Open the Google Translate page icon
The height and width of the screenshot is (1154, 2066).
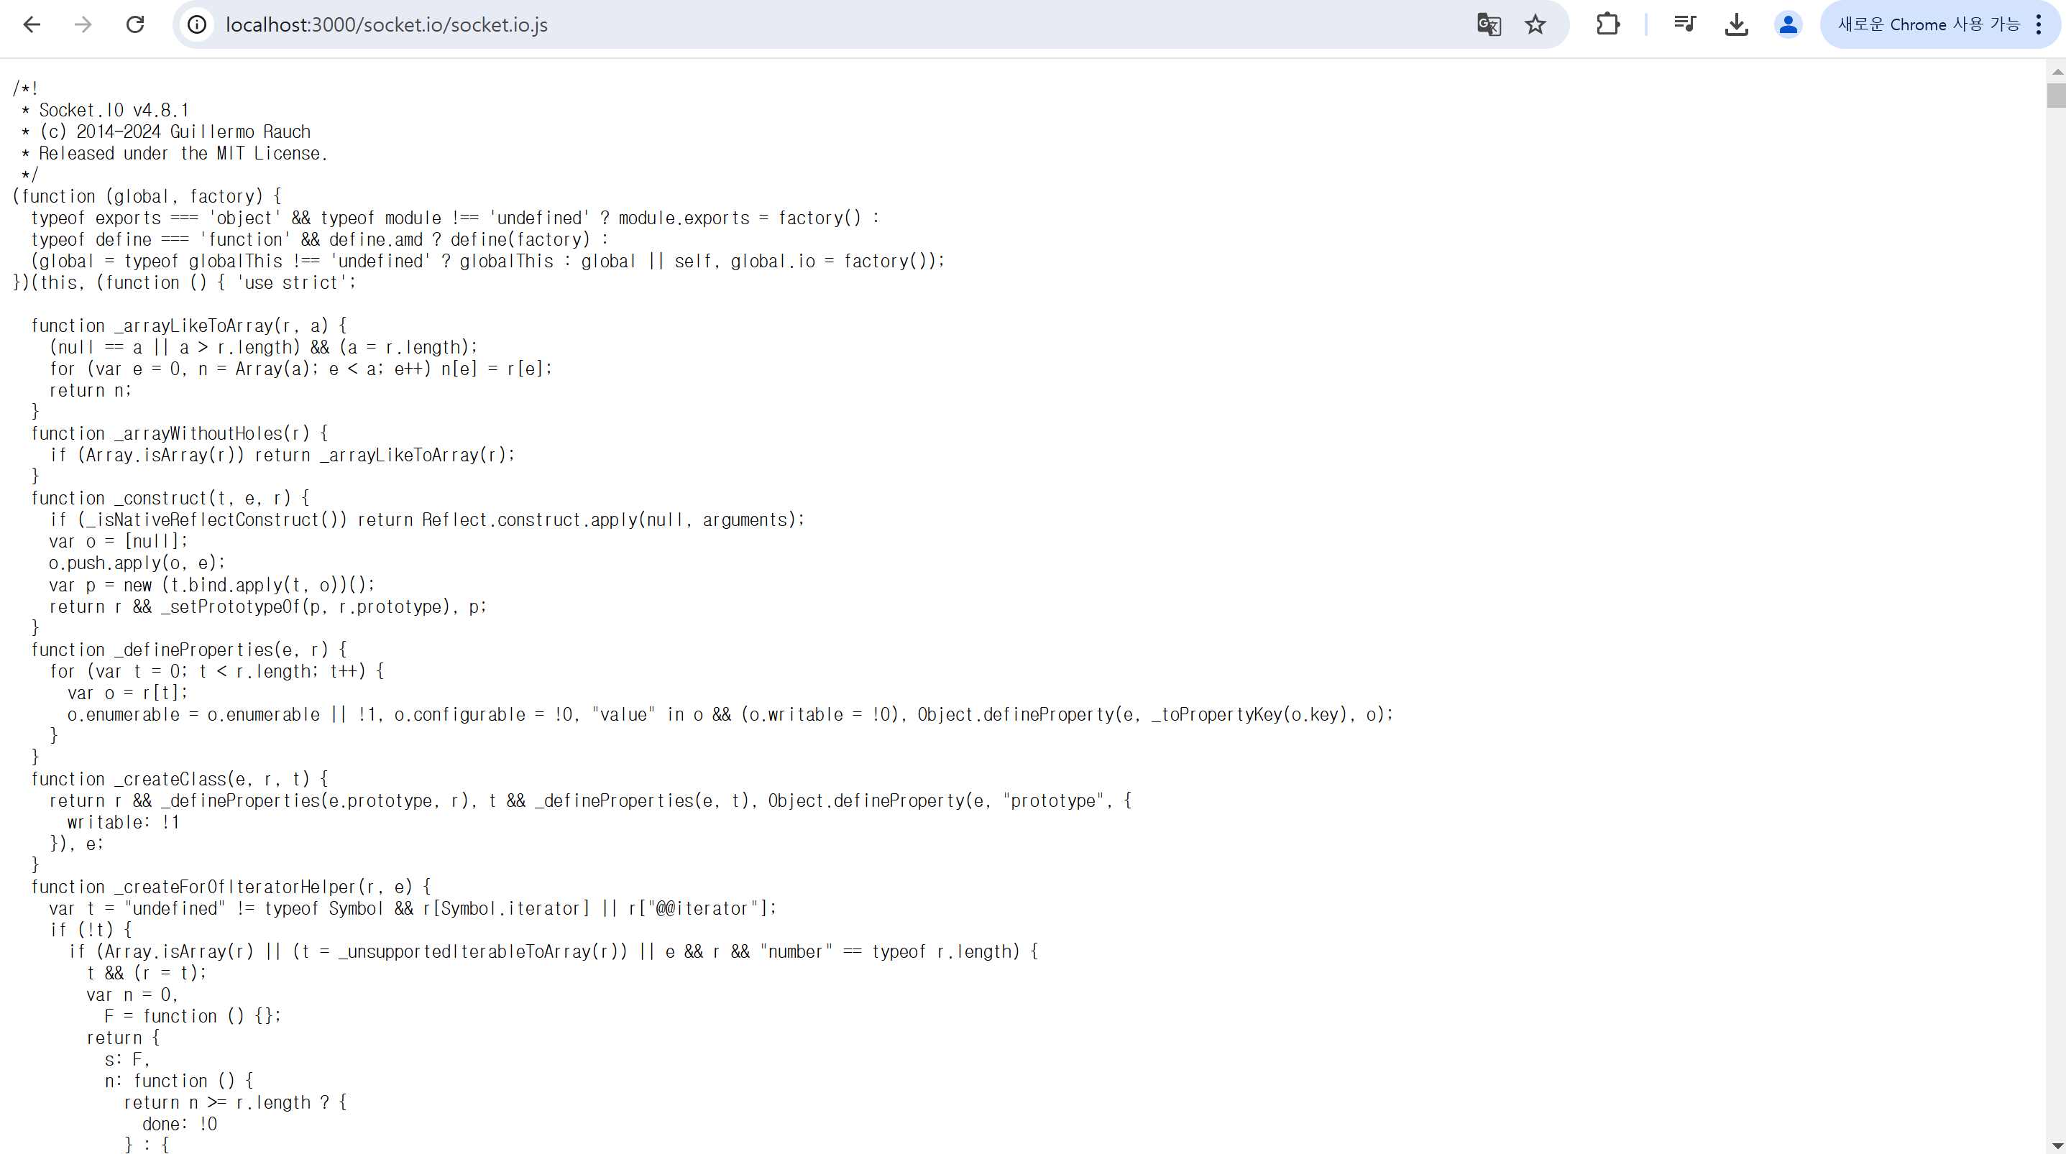pyautogui.click(x=1489, y=25)
